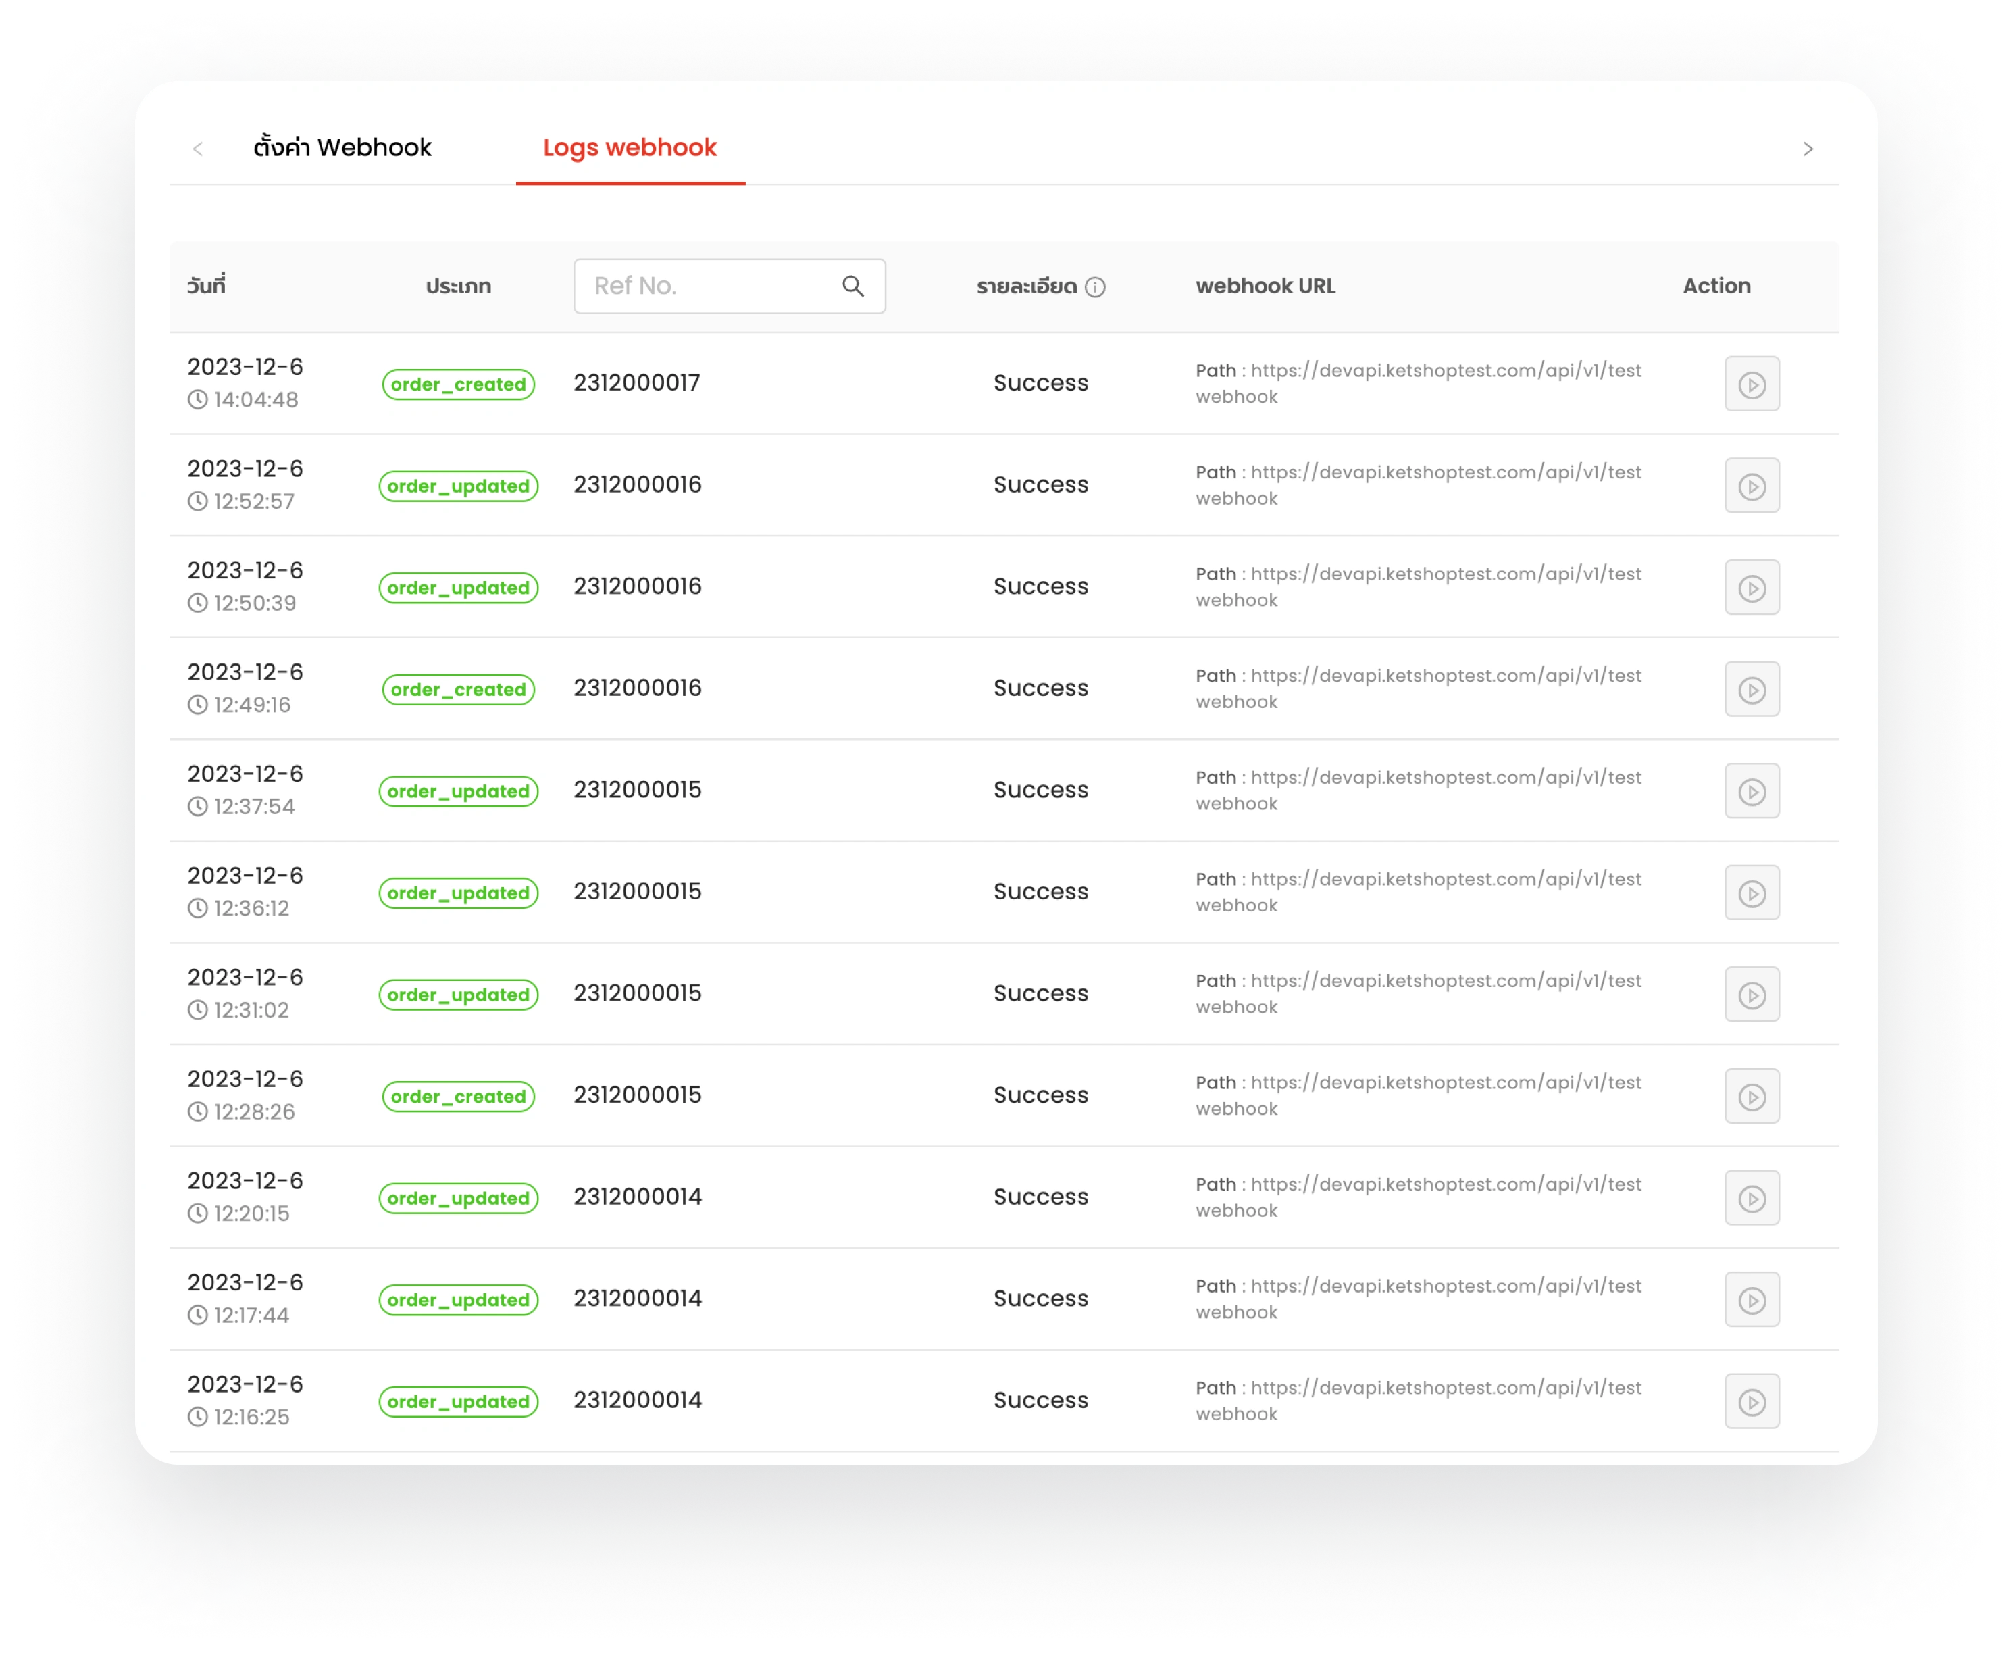This screenshot has height=1654, width=2013.
Task: Click ref 2312000014 in 12:16:25 row
Action: tap(638, 1401)
